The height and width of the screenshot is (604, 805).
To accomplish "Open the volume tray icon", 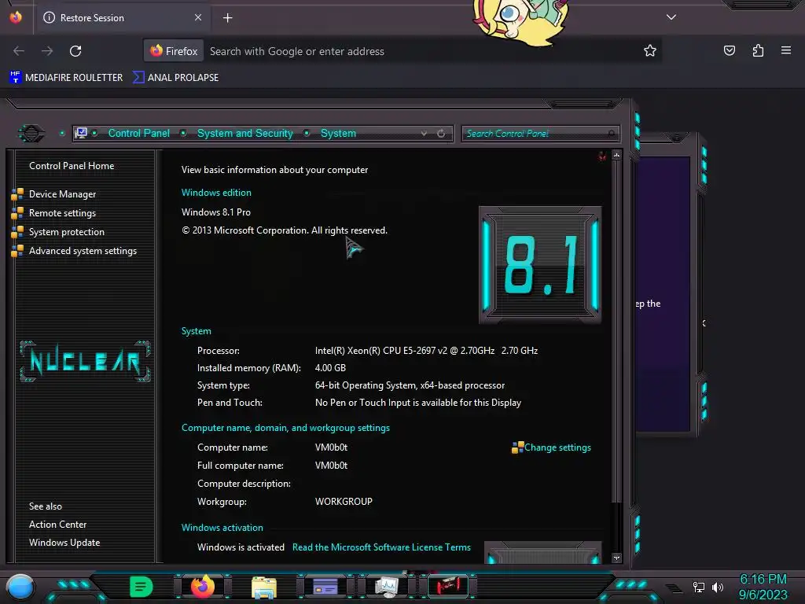I will tap(717, 587).
